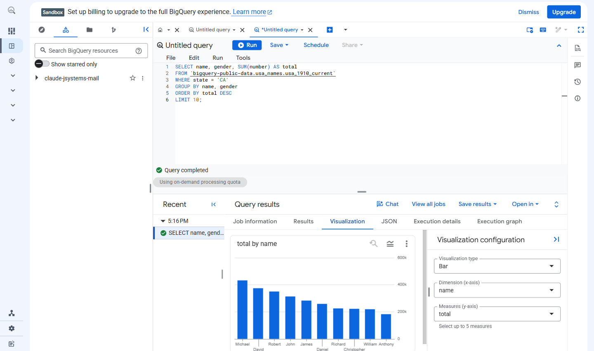This screenshot has width=594, height=351.
Task: Open the Tools menu
Action: pyautogui.click(x=243, y=58)
